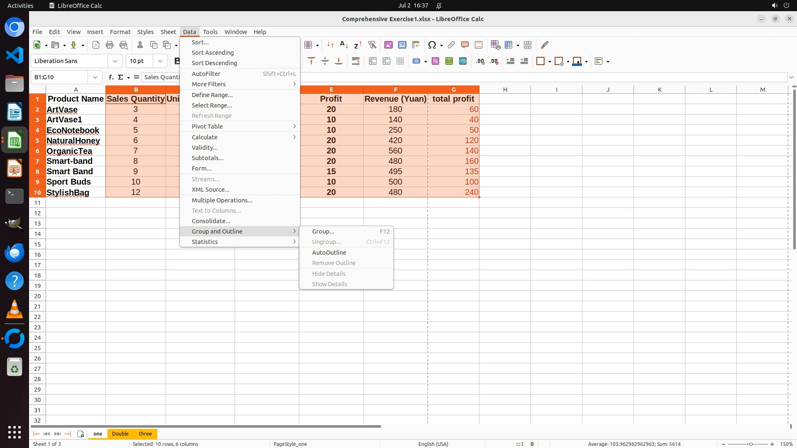This screenshot has height=448, width=797.
Task: Click the Add Decimal Place icon
Action: (480, 61)
